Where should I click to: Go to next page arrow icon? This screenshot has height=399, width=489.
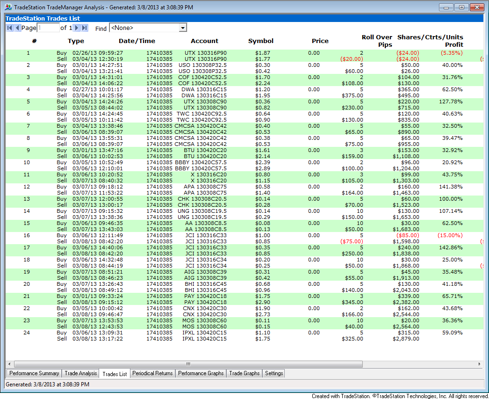(x=76, y=28)
